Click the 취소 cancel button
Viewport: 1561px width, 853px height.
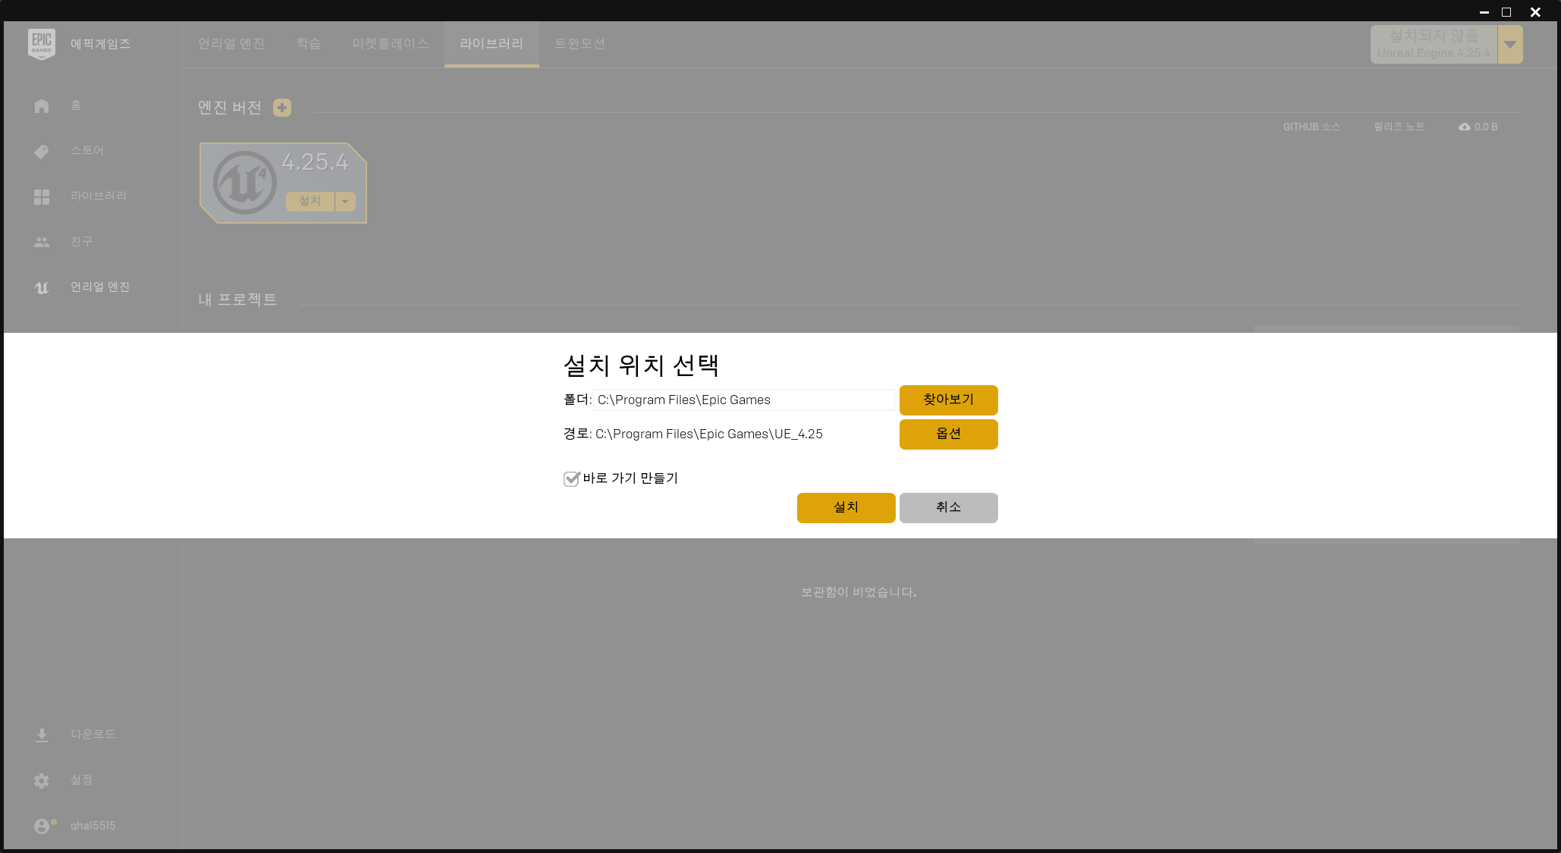[948, 507]
